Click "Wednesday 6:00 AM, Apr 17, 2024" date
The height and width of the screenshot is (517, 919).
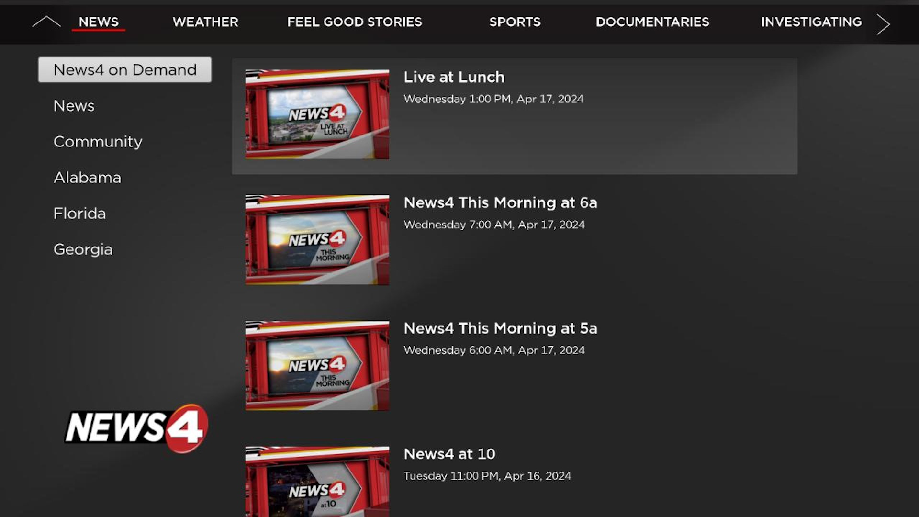pos(494,350)
